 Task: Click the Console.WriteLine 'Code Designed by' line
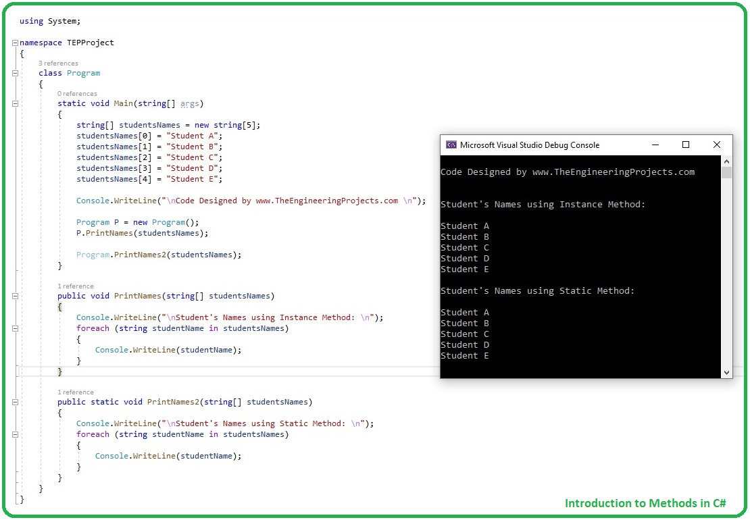tap(251, 201)
